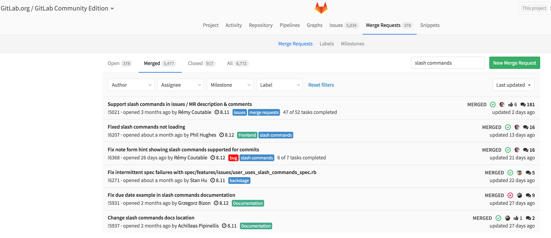Click thumbs-up icon showing 1 upvote
This screenshot has height=238, width=551.
[x=516, y=218]
